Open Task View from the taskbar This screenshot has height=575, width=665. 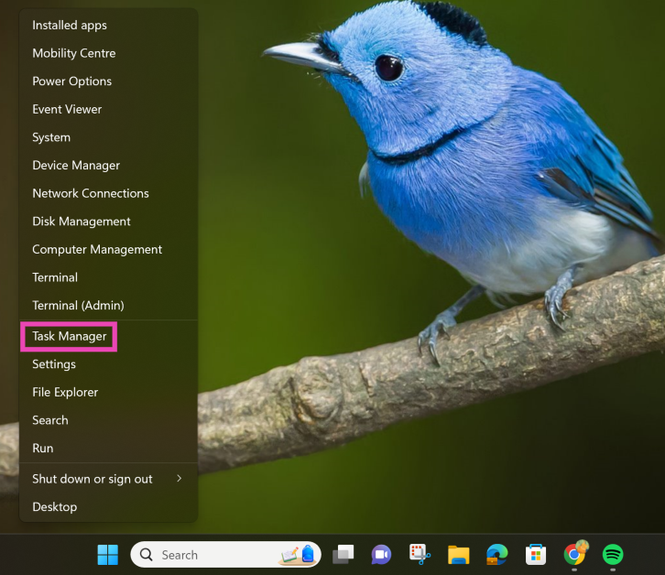(x=343, y=555)
